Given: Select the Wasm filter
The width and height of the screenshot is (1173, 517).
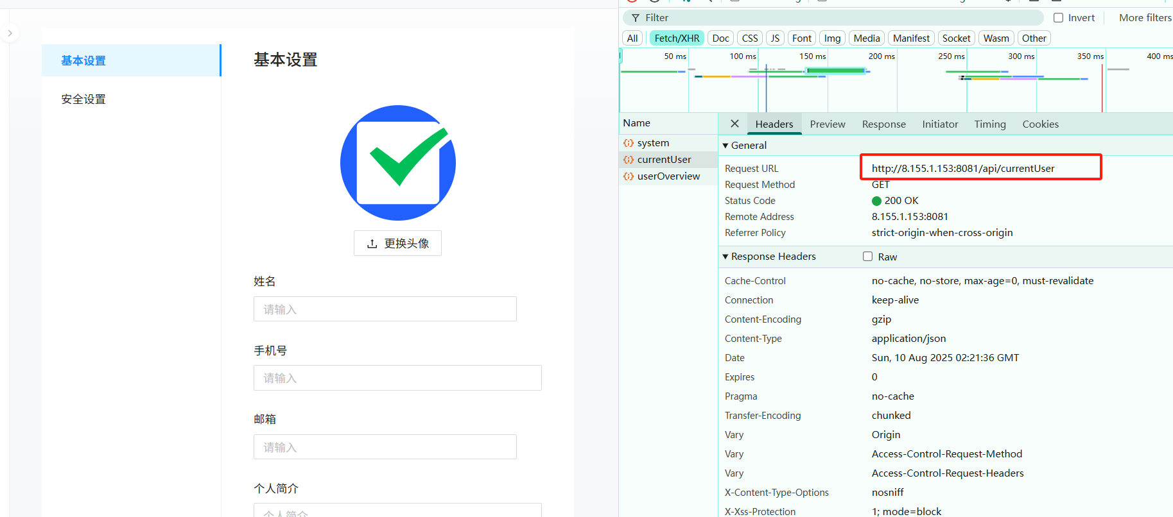Looking at the screenshot, I should pyautogui.click(x=996, y=38).
